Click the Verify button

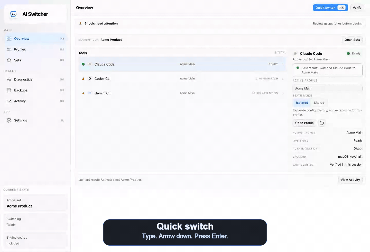357,8
